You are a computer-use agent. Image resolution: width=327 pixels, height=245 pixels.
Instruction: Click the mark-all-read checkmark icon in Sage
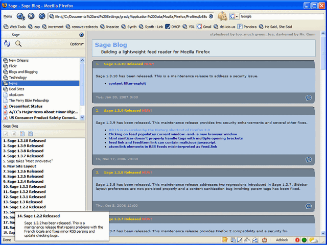pos(6,134)
